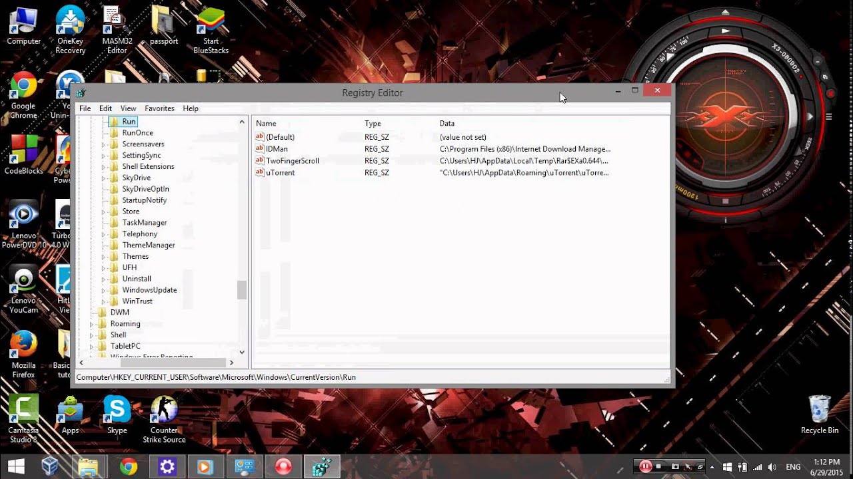The height and width of the screenshot is (479, 853).
Task: Expand the Roaming key
Action: point(91,324)
